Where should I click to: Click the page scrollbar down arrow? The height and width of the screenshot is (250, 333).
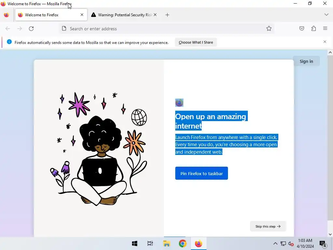point(330,234)
